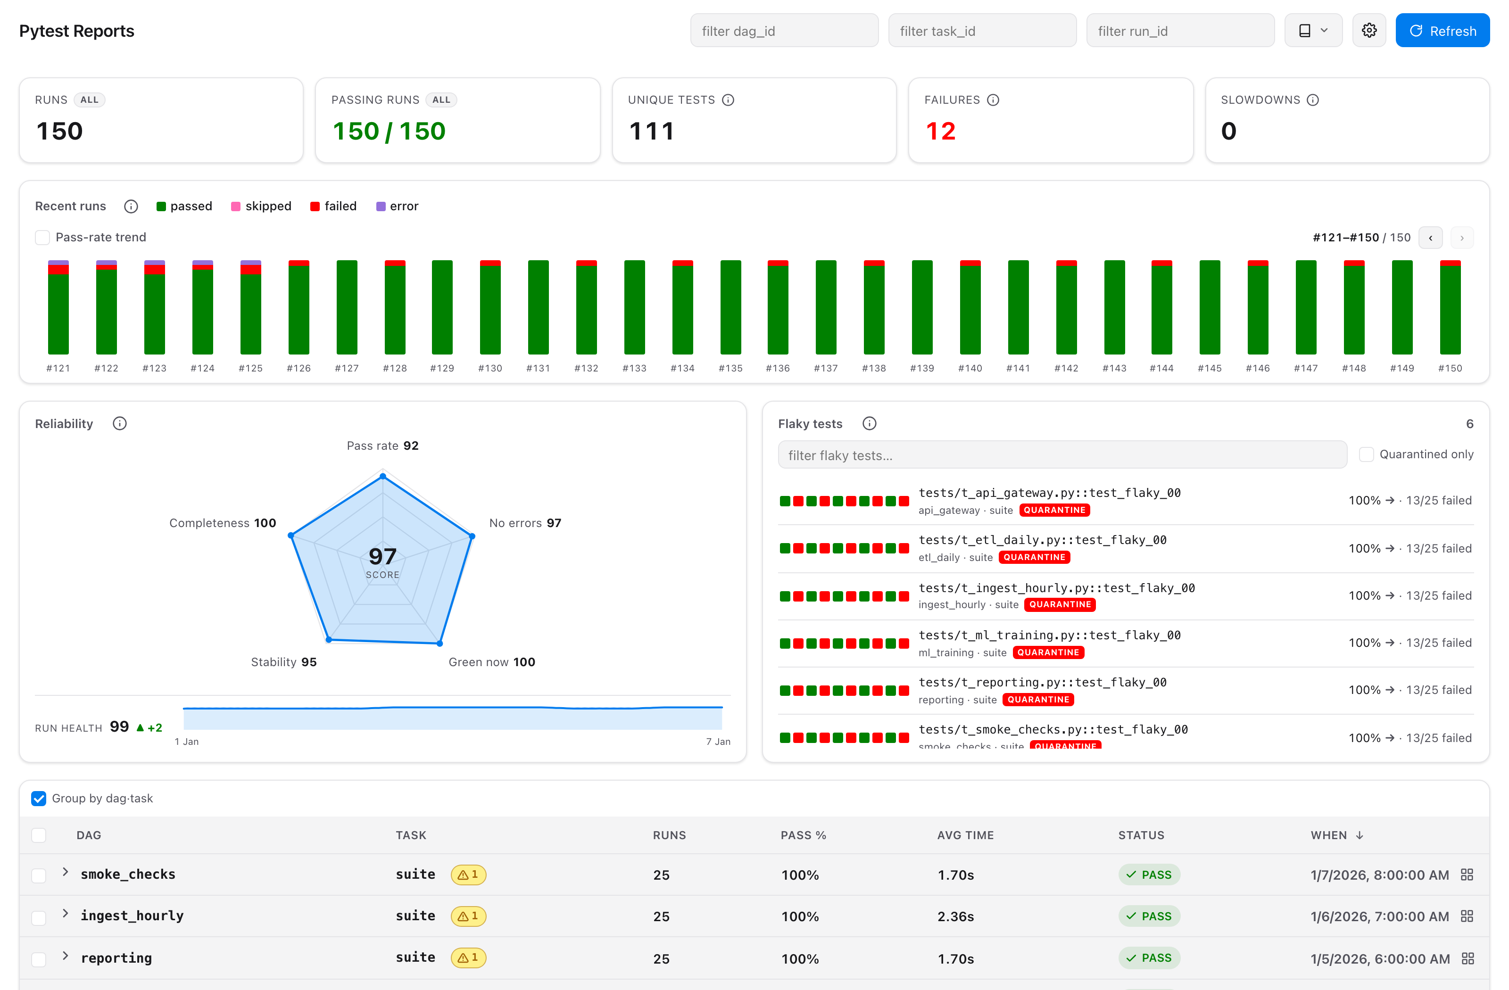Focus the filter flaky tests field
The height and width of the screenshot is (990, 1509).
[x=1062, y=455]
